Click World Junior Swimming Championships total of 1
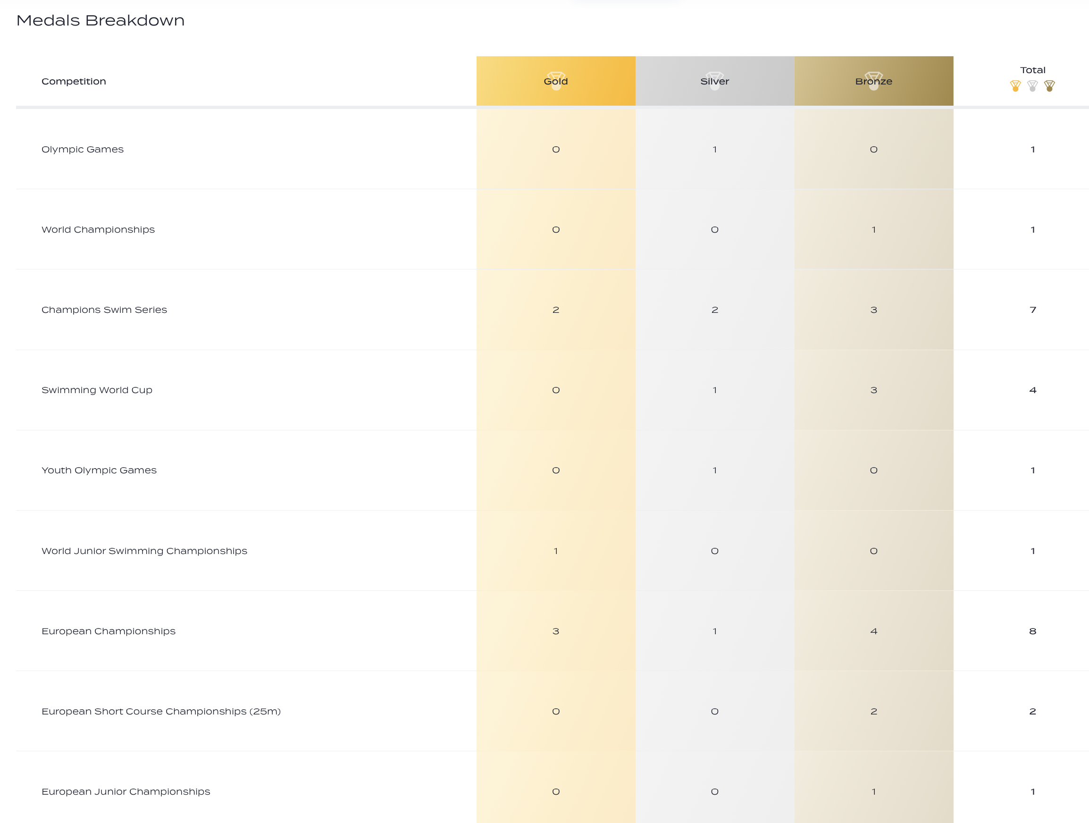 [x=1033, y=551]
